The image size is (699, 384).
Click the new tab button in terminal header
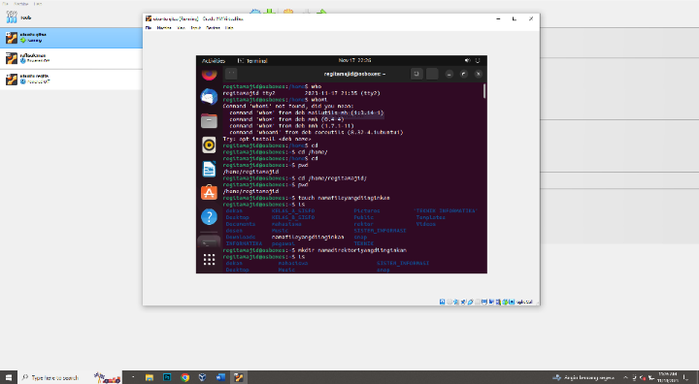click(x=231, y=74)
